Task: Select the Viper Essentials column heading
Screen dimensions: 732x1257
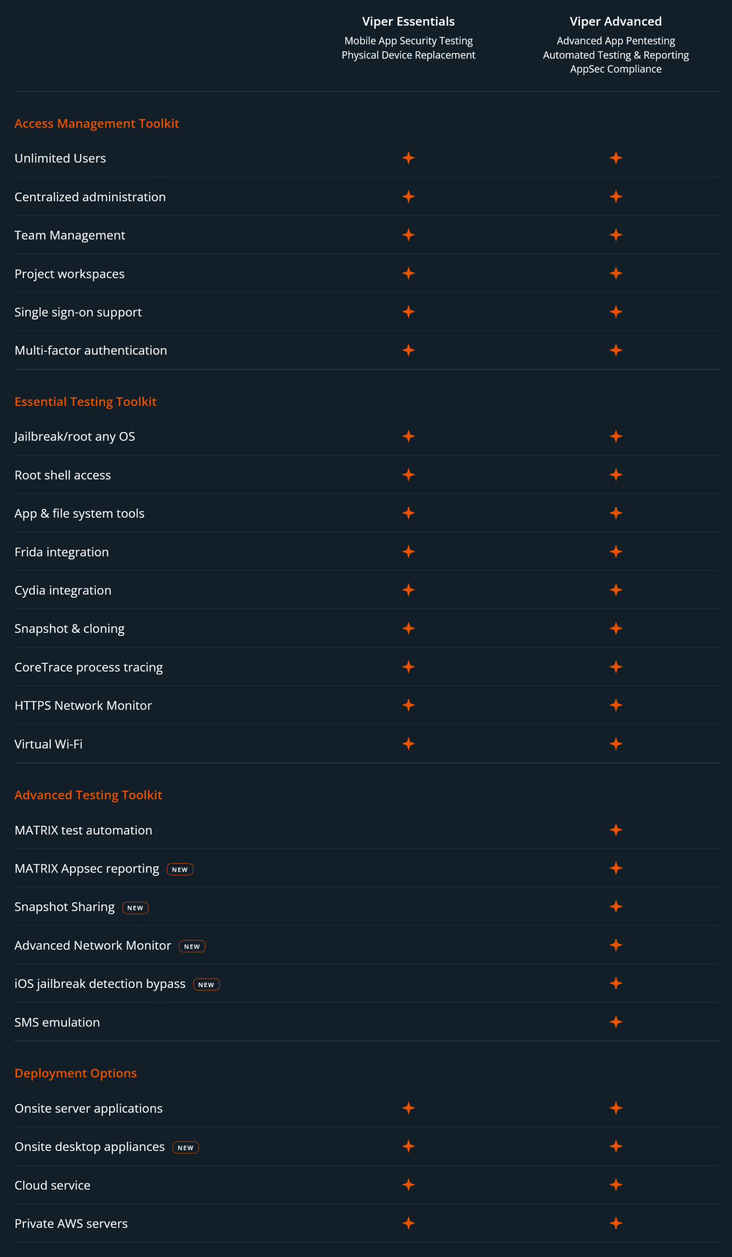Action: point(408,22)
